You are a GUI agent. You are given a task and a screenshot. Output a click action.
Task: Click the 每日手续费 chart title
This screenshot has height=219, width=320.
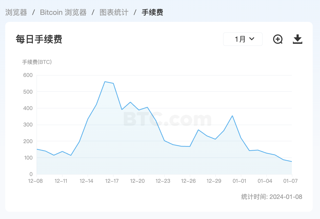(39, 39)
